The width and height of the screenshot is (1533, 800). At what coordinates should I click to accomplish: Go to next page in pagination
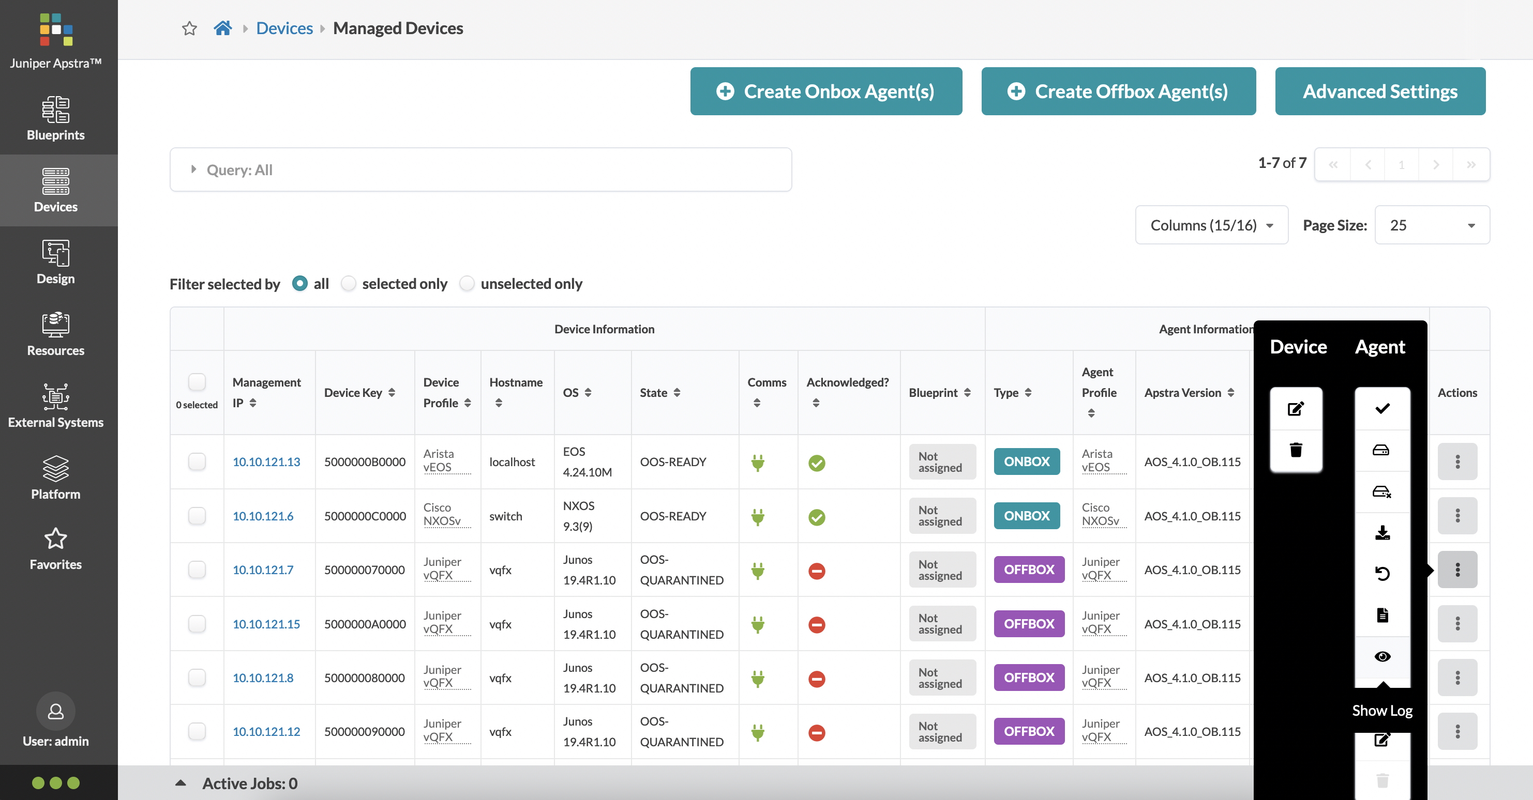coord(1436,164)
